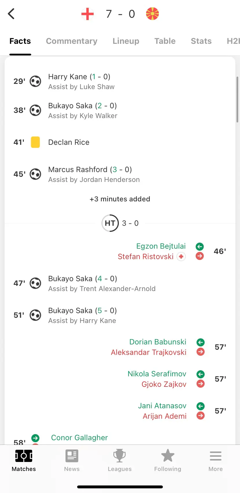This screenshot has width=240, height=493.
Task: Switch to Stats tab
Action: [x=201, y=41]
